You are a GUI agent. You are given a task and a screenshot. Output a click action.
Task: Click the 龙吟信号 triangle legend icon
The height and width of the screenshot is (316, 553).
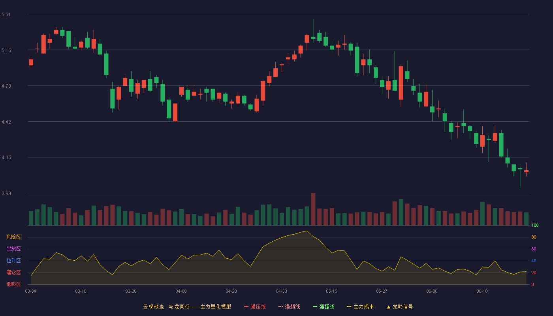tap(389, 307)
